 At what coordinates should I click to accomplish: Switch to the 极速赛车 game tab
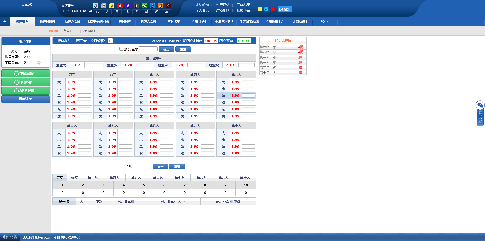[22, 22]
